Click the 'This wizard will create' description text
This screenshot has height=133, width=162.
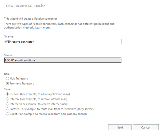[30, 18]
